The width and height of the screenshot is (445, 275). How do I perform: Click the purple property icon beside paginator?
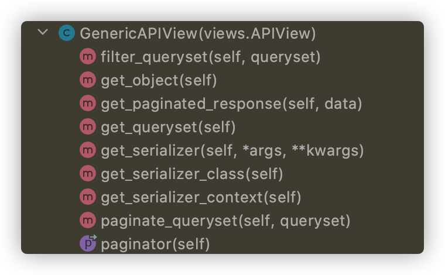point(88,243)
